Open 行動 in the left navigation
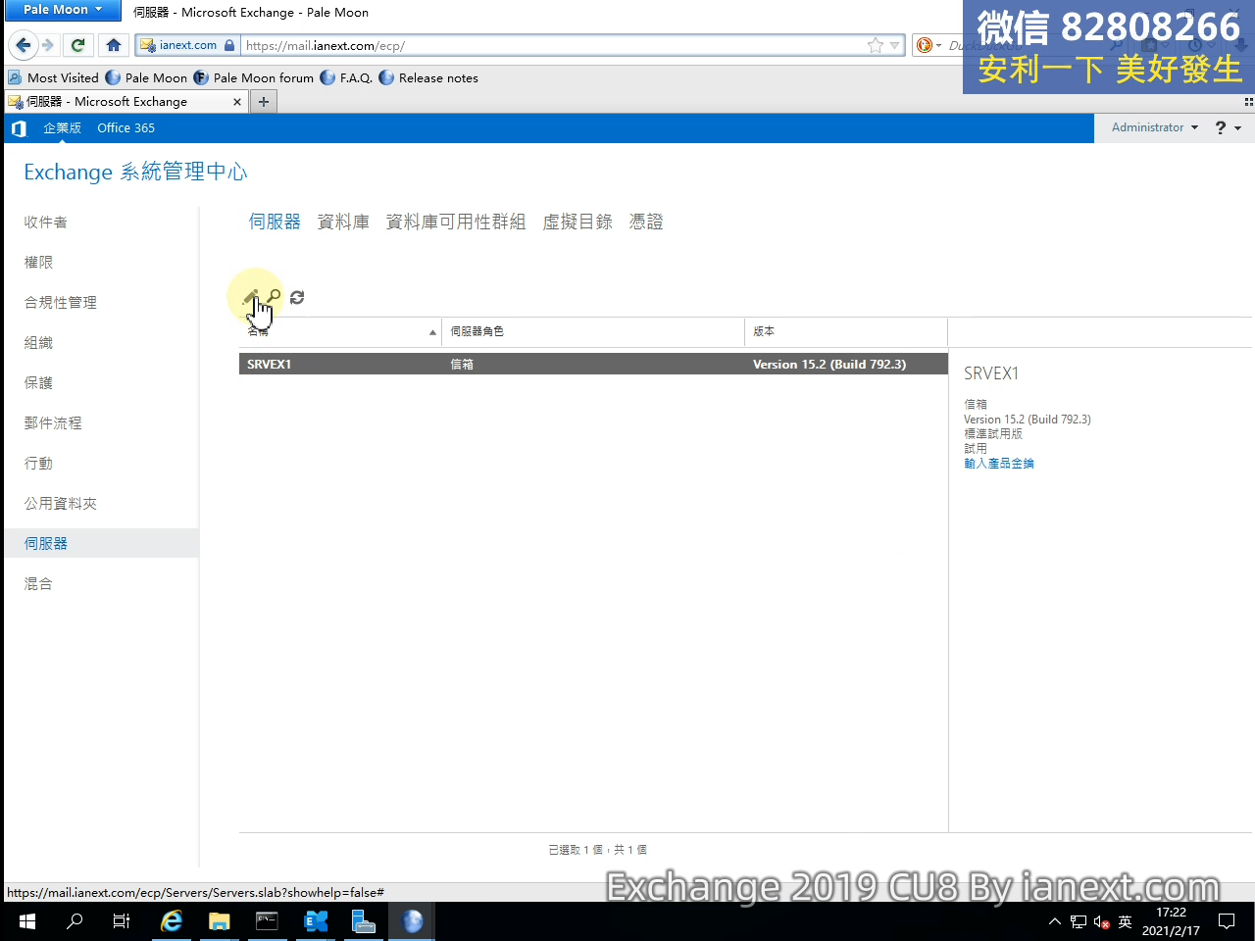Viewport: 1255px width, 941px height. [x=38, y=464]
